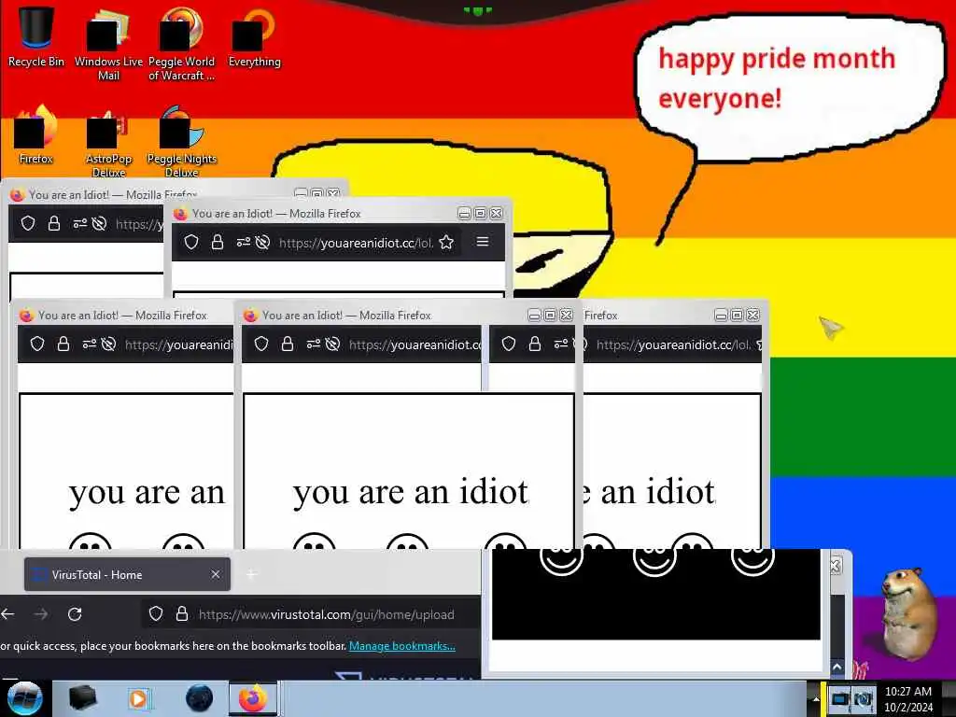Click the padlock in the window showing 'you are an'
The image size is (956, 717).
[63, 344]
